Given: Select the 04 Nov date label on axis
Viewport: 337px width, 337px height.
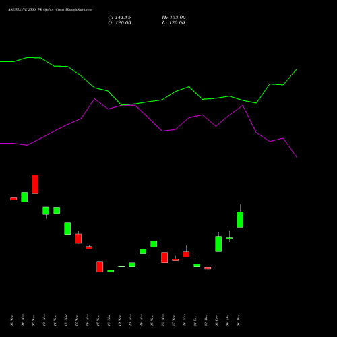Looking at the screenshot, I should click(x=23, y=320).
